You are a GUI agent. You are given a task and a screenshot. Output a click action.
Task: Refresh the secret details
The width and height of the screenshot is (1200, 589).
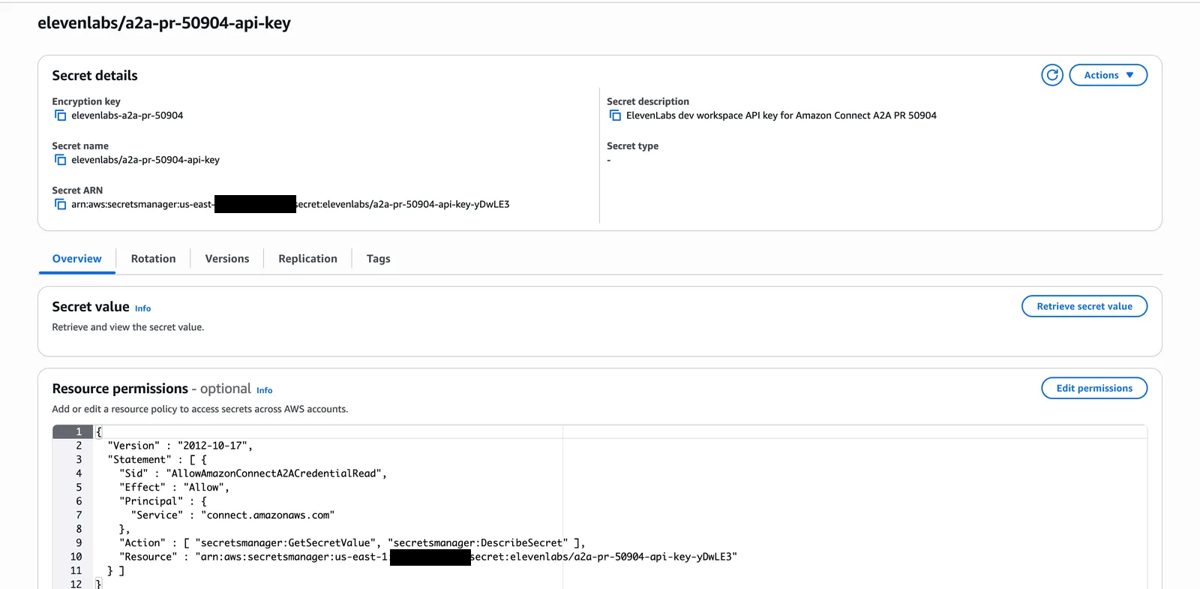pos(1052,75)
